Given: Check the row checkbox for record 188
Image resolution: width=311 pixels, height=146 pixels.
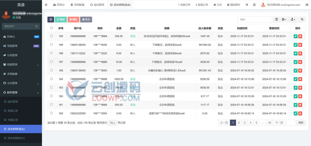Looking at the screenshot, I should pos(51,53).
